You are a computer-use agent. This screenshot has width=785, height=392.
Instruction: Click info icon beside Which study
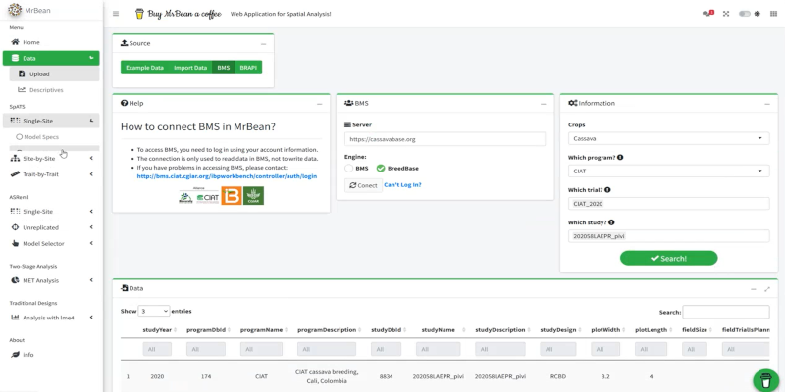coord(611,222)
